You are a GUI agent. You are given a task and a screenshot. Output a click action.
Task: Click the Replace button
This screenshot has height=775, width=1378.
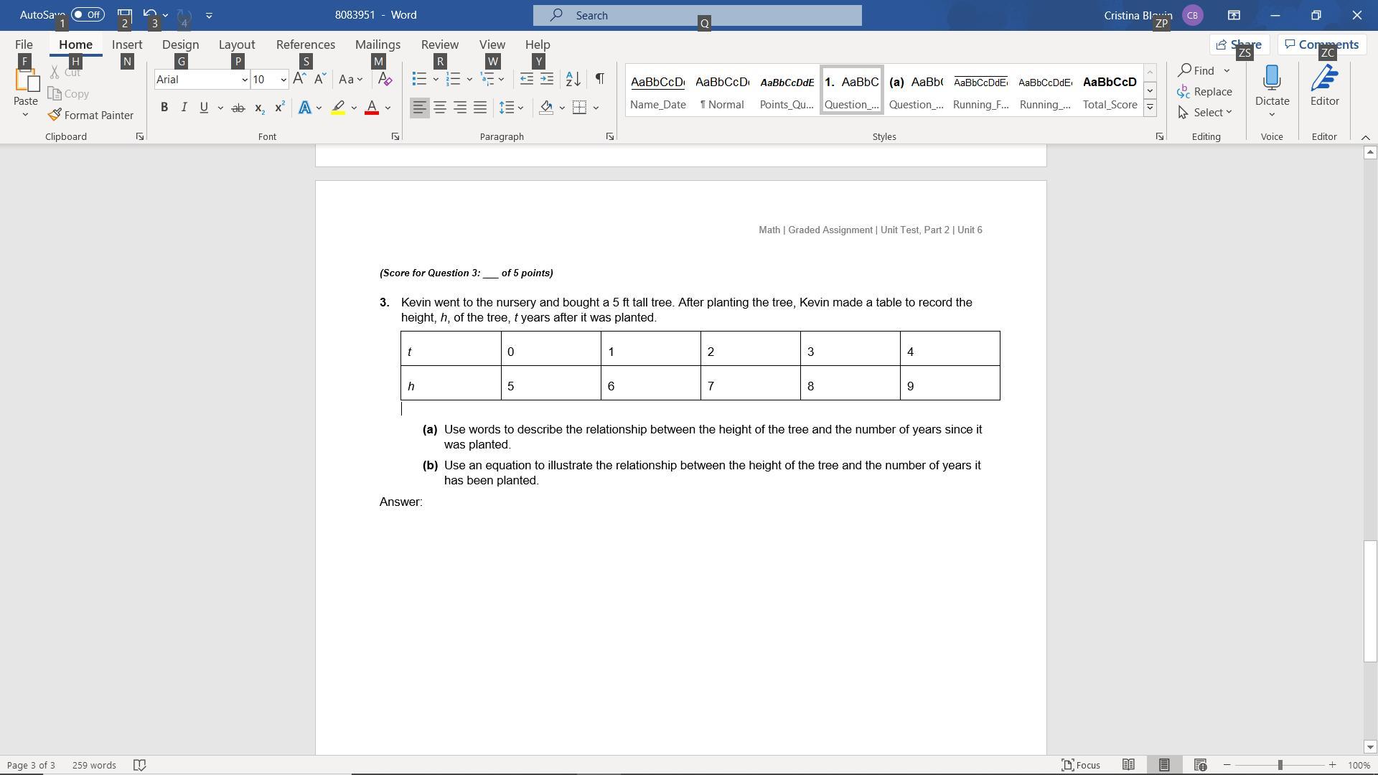(x=1205, y=91)
